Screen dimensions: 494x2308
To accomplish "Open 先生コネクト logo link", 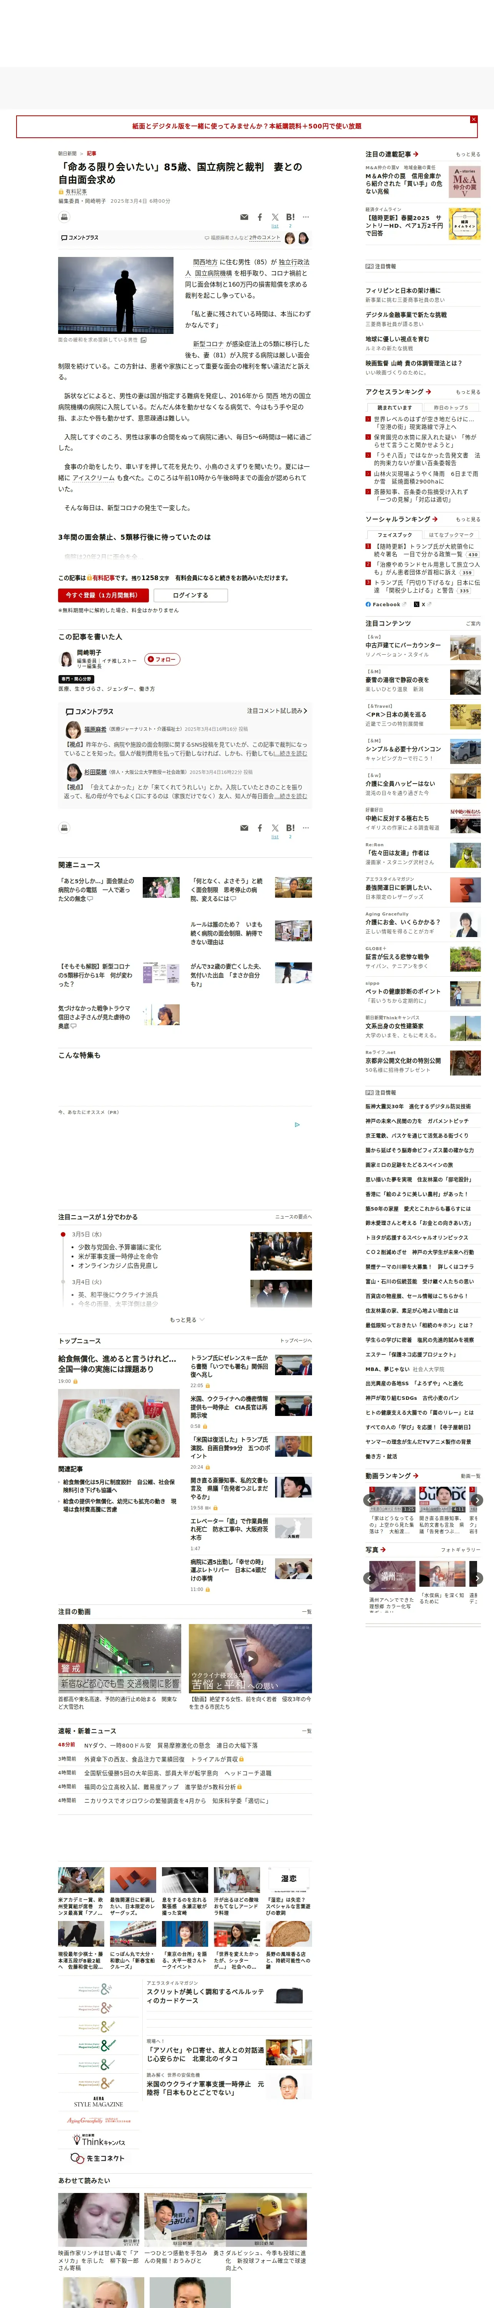I will coord(98,2158).
